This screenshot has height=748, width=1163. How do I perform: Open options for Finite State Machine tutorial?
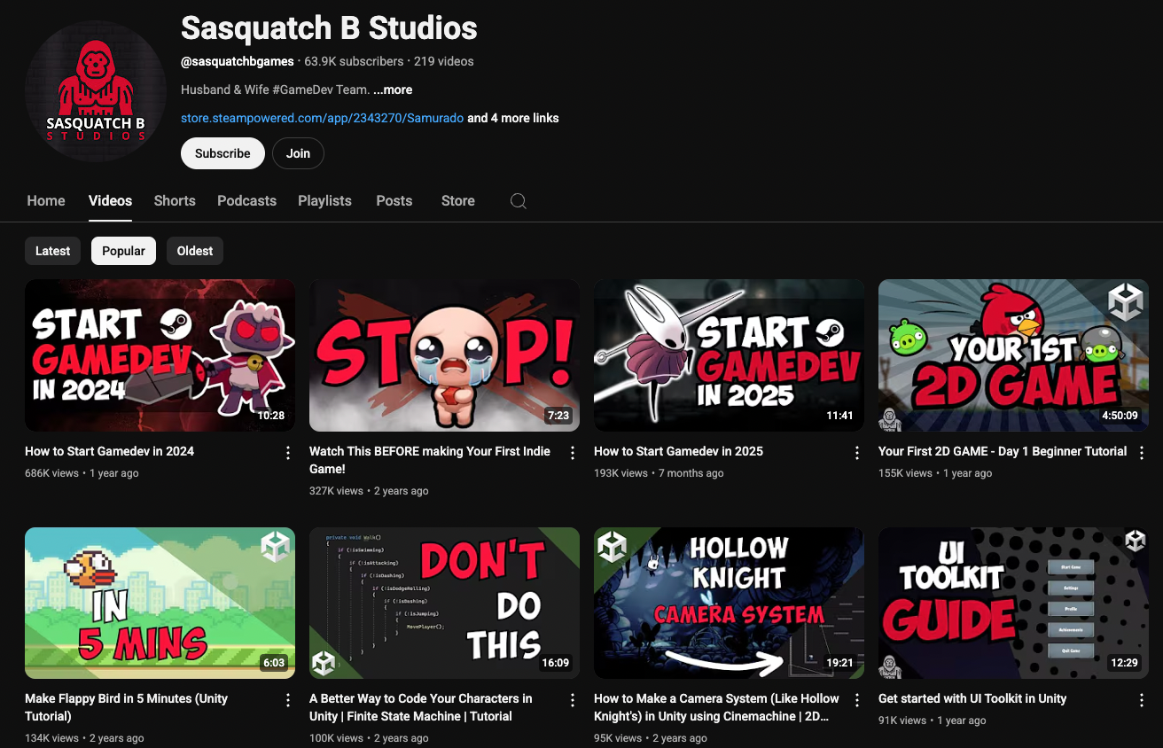click(573, 700)
